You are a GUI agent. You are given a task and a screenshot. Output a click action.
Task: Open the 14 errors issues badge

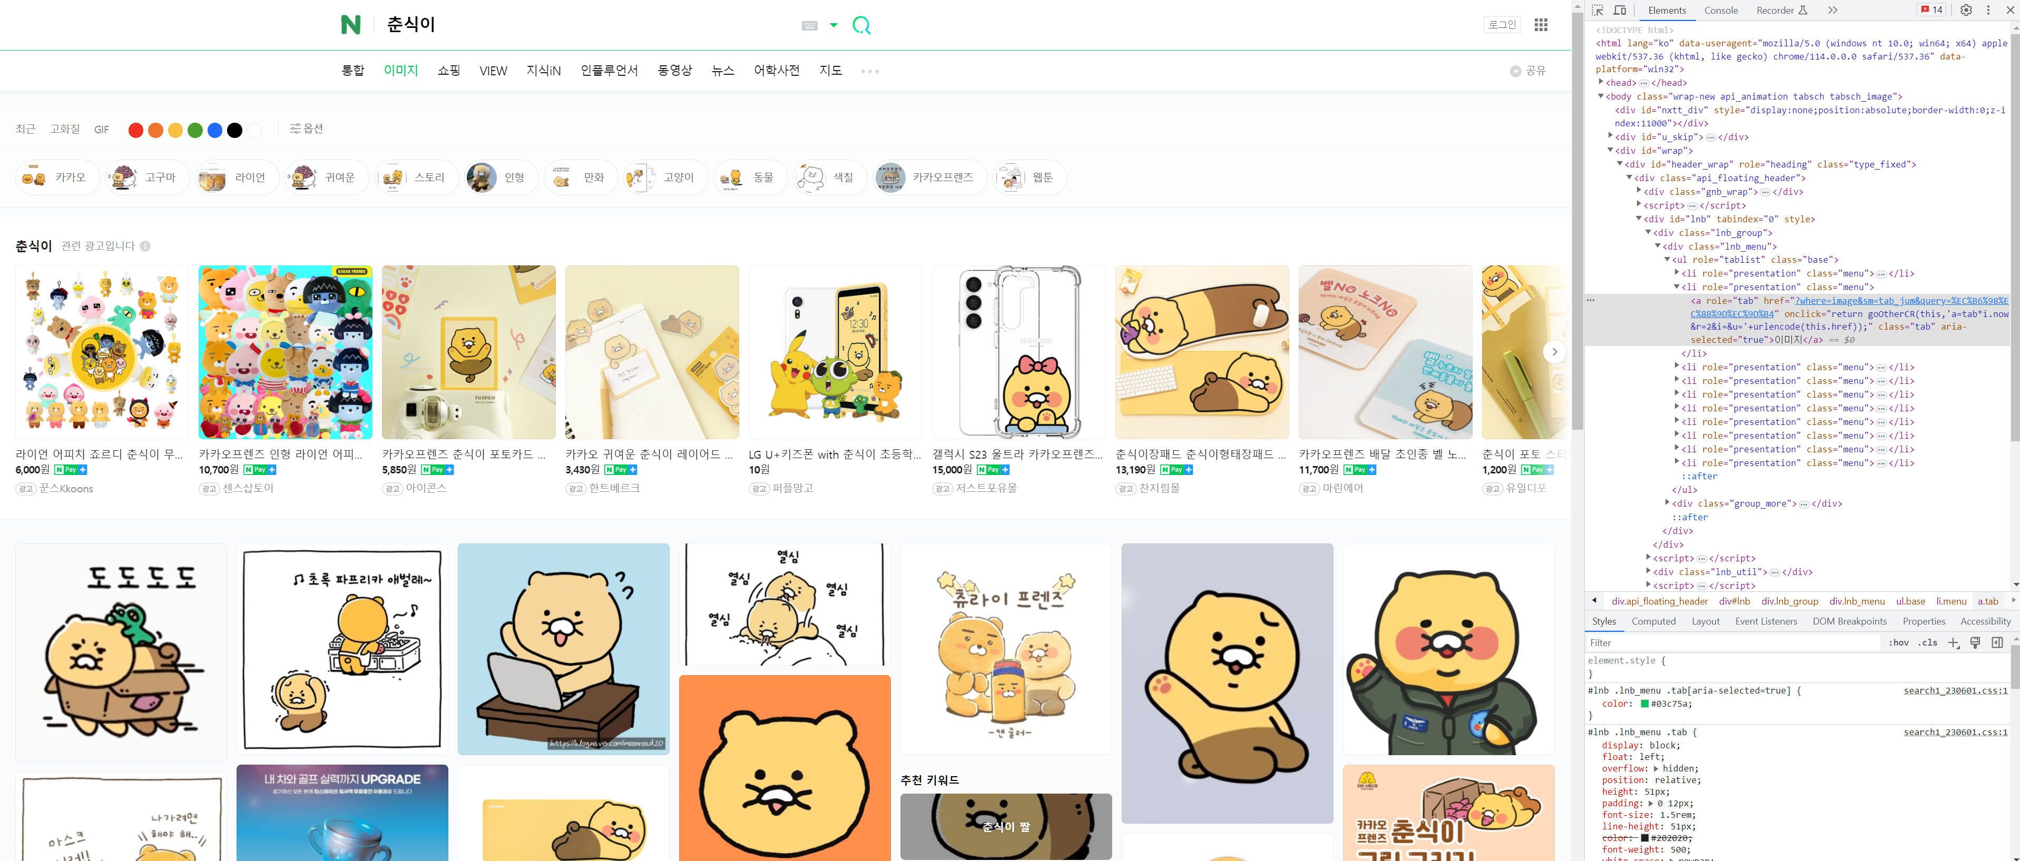(x=1931, y=10)
